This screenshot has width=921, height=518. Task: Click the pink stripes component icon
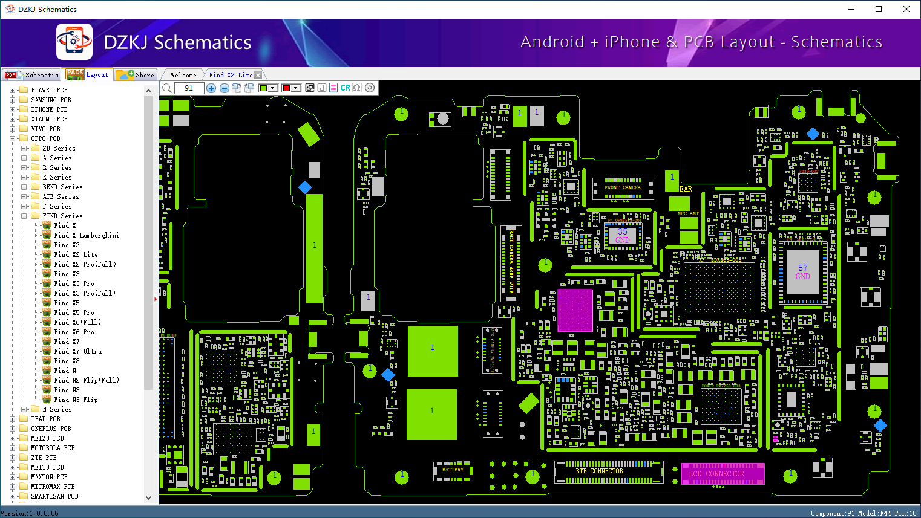pyautogui.click(x=333, y=88)
